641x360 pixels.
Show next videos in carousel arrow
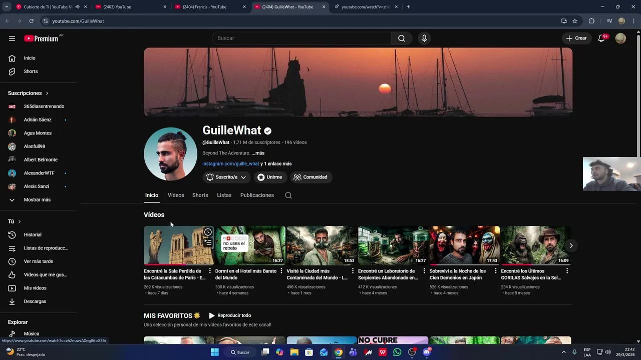tap(571, 245)
